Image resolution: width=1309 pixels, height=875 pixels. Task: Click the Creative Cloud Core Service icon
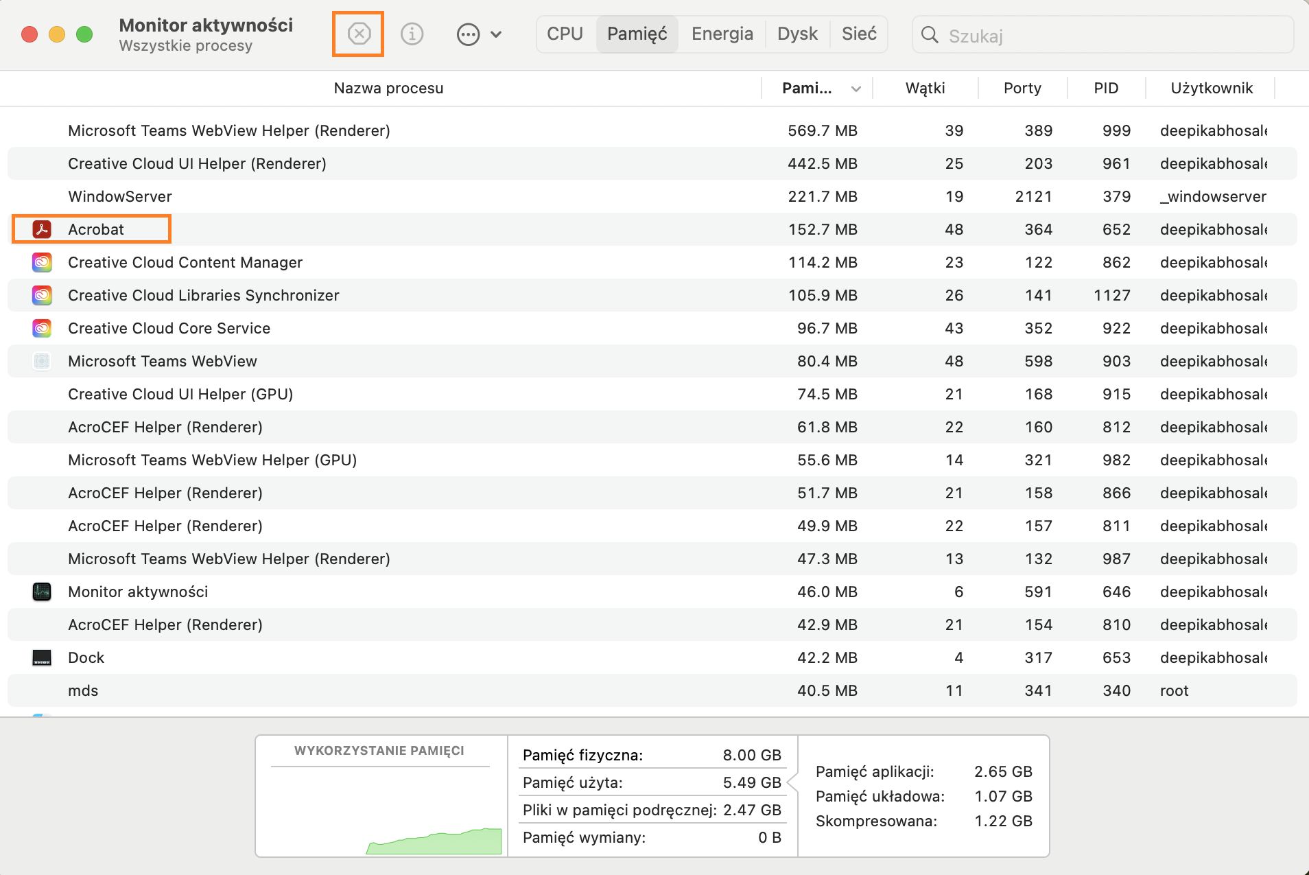pos(42,328)
